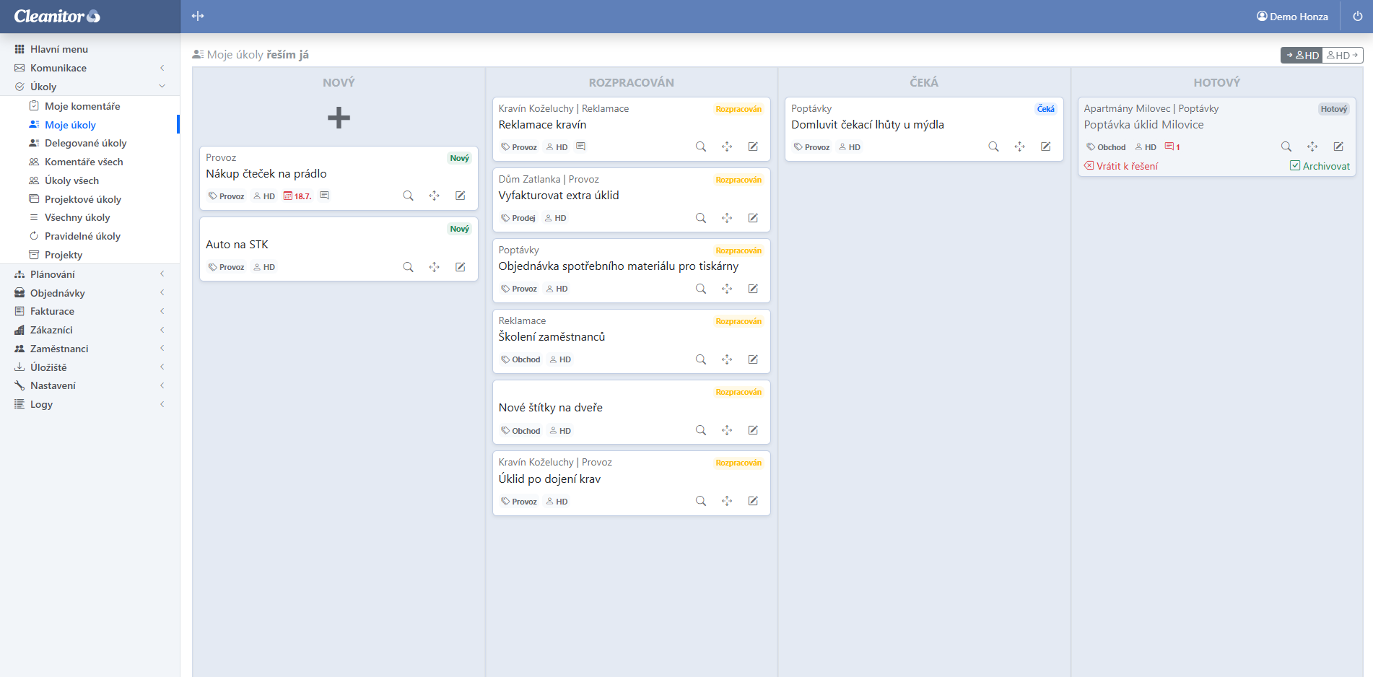Open magnifier detail for Reklamace kravín
Image resolution: width=1373 pixels, height=677 pixels.
[700, 147]
